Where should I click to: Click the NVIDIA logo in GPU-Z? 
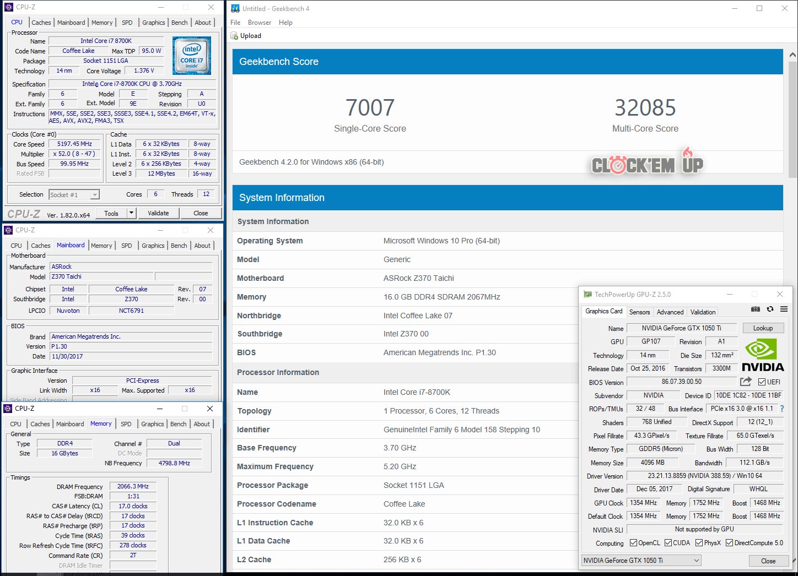coord(763,355)
